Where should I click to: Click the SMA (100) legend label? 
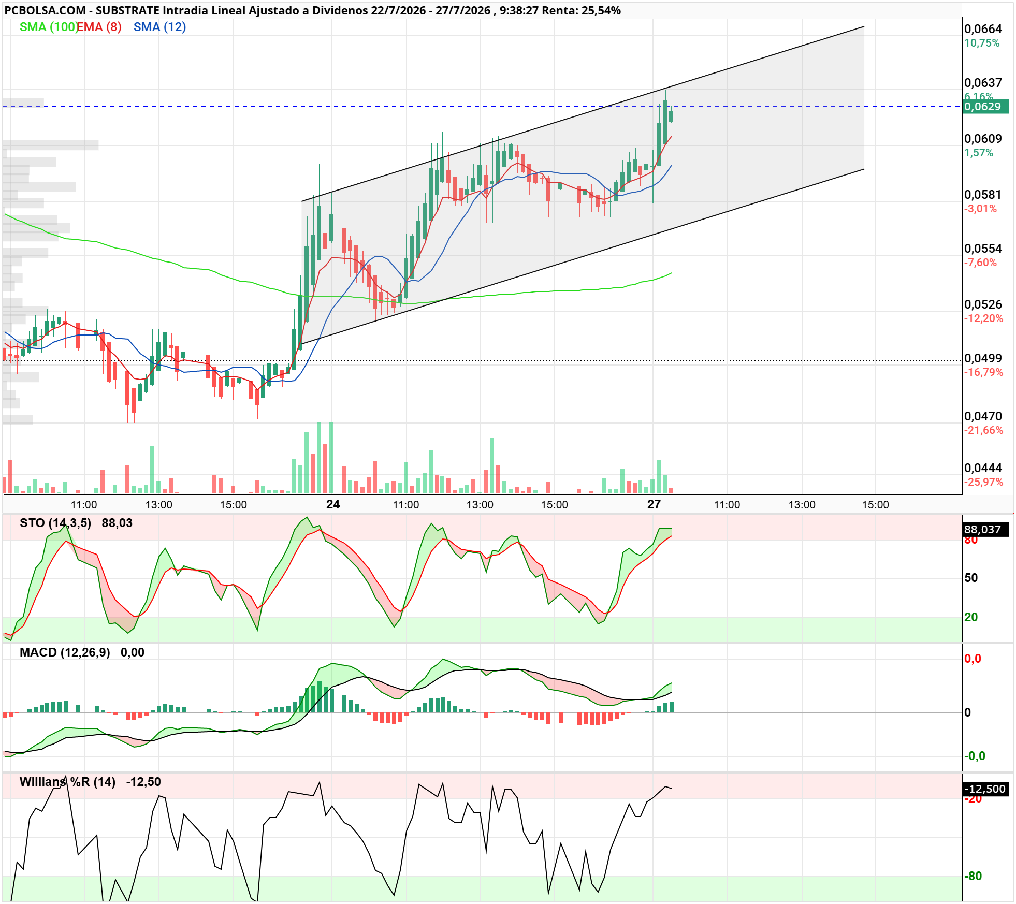[x=48, y=27]
